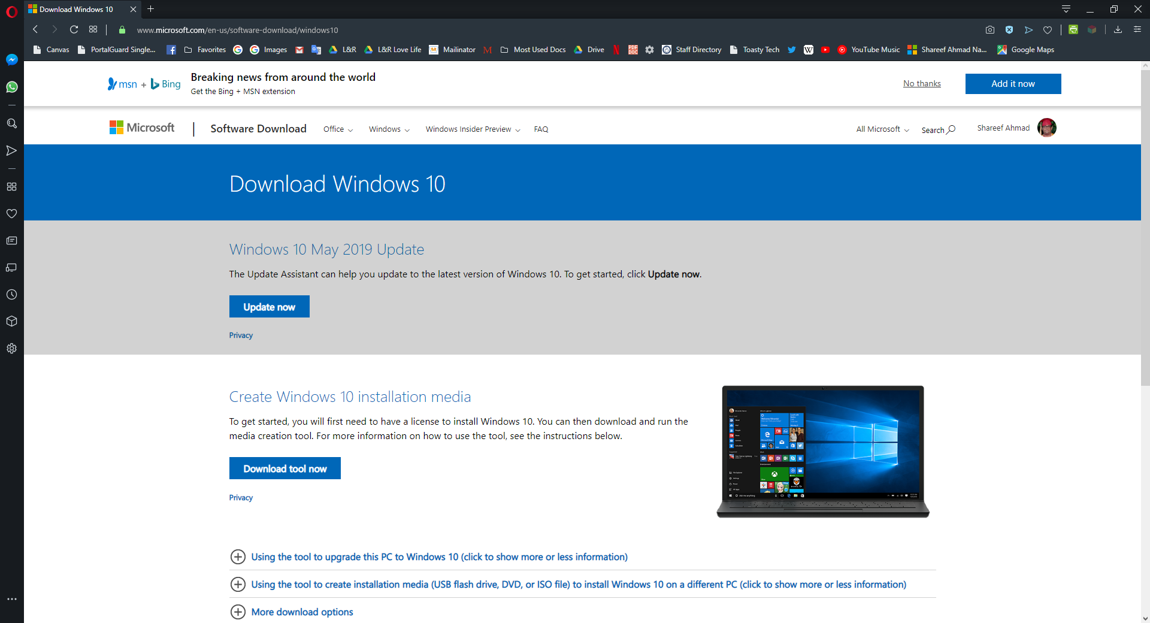Open Shareef Ahmad account avatar
Viewport: 1150px width, 623px height.
[1046, 128]
